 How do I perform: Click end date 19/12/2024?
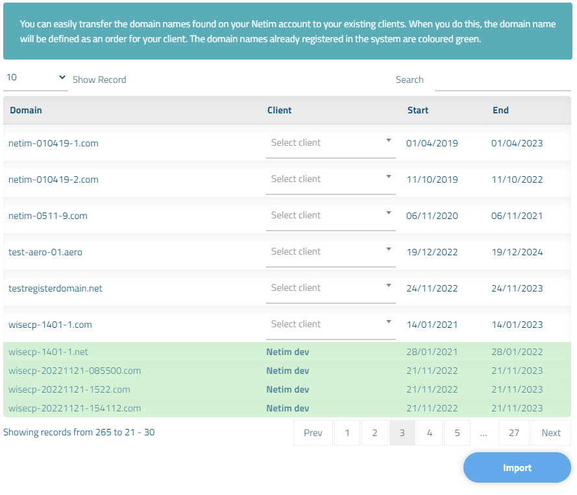(517, 252)
